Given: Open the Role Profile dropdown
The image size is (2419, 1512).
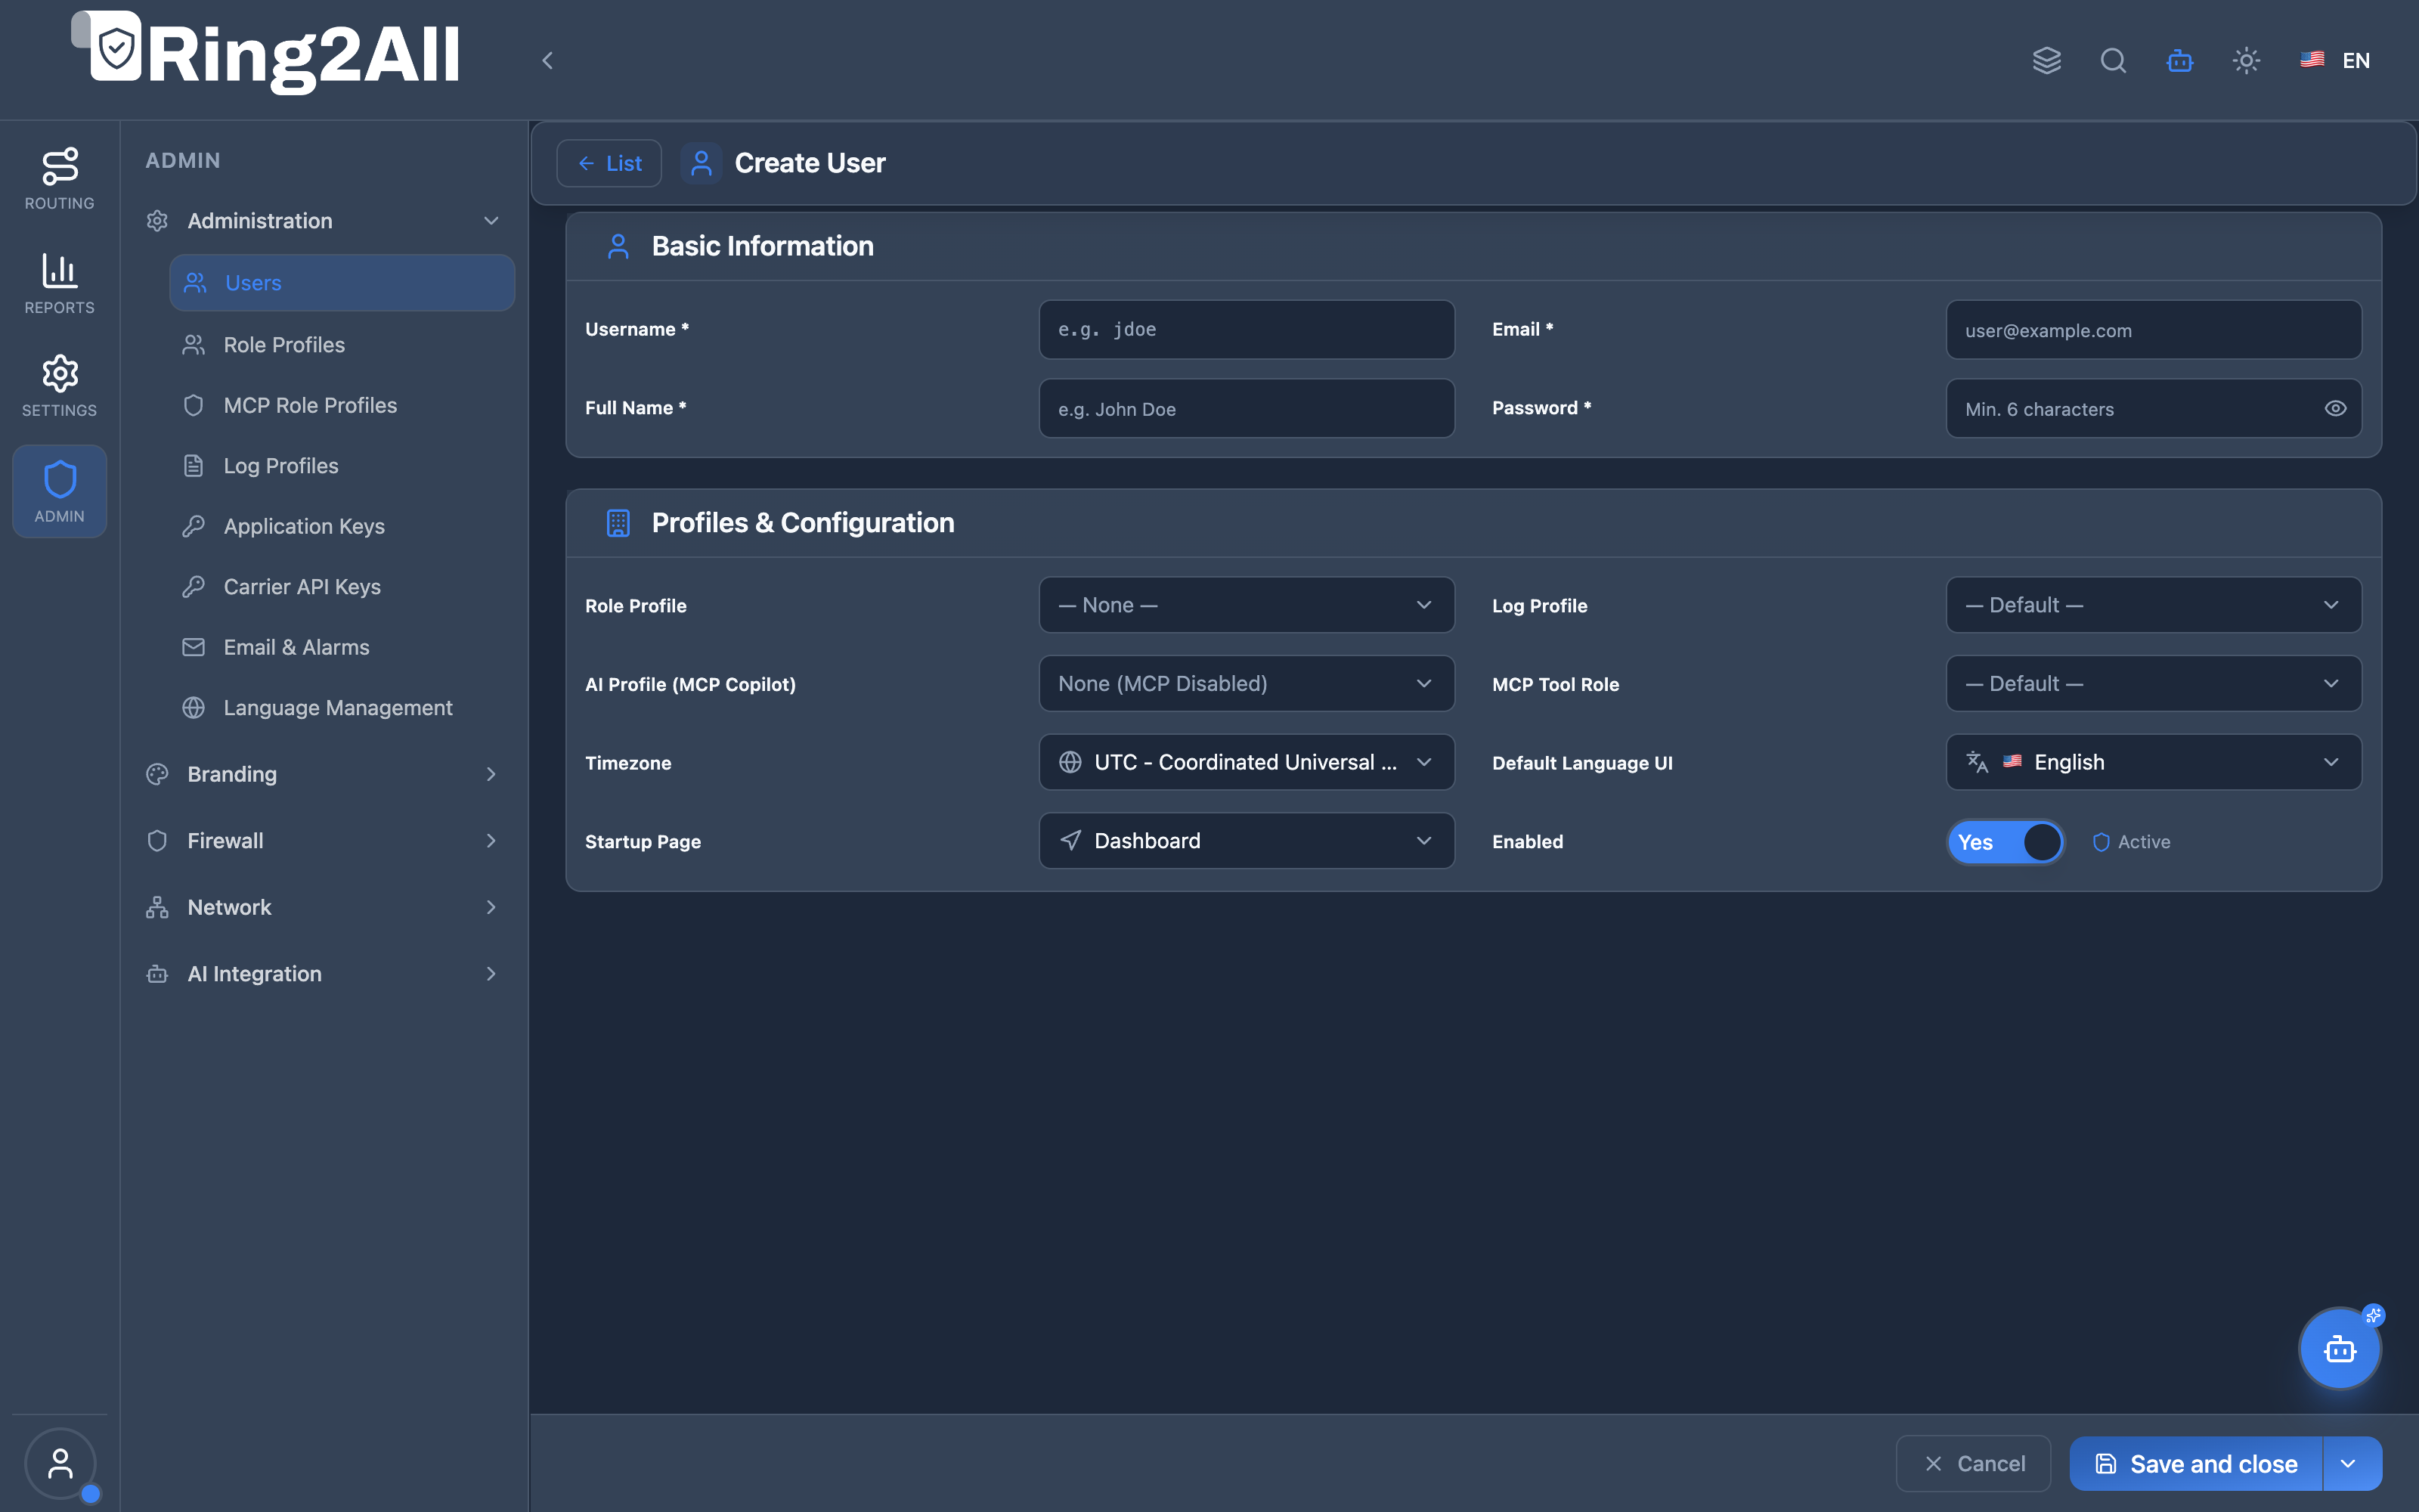Looking at the screenshot, I should click(1247, 605).
